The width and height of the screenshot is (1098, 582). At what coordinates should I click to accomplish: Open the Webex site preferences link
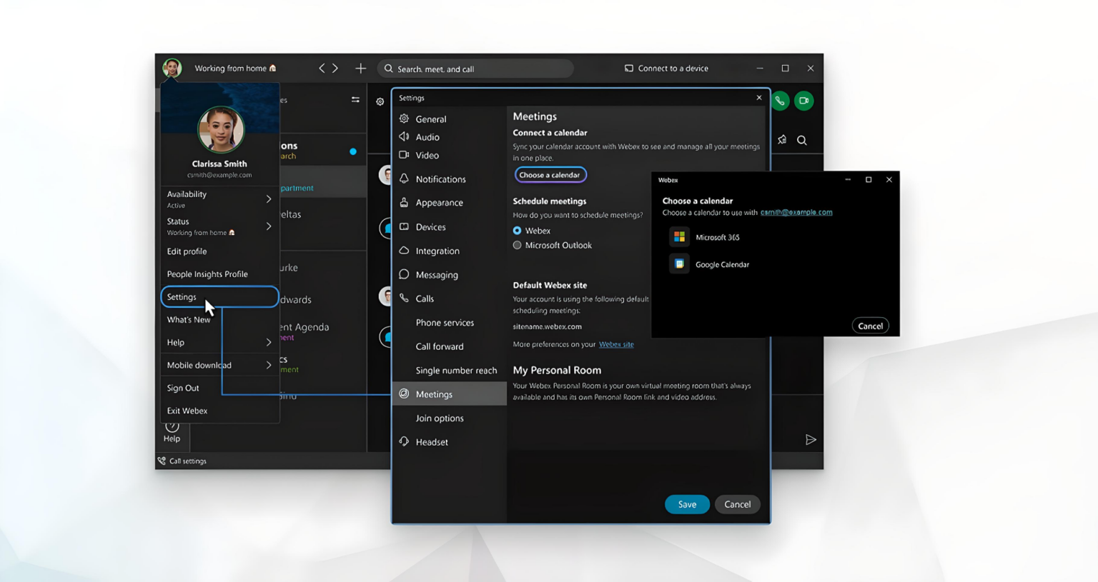pos(616,343)
